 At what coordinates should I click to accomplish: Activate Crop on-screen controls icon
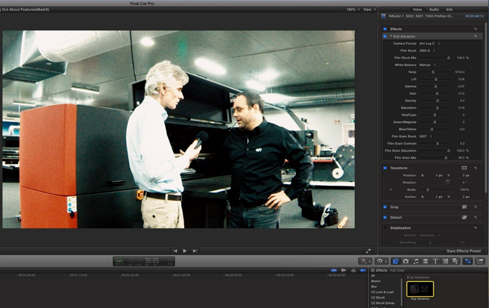464,207
